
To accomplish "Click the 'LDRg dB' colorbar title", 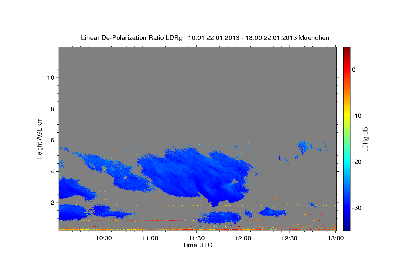I will coord(365,138).
